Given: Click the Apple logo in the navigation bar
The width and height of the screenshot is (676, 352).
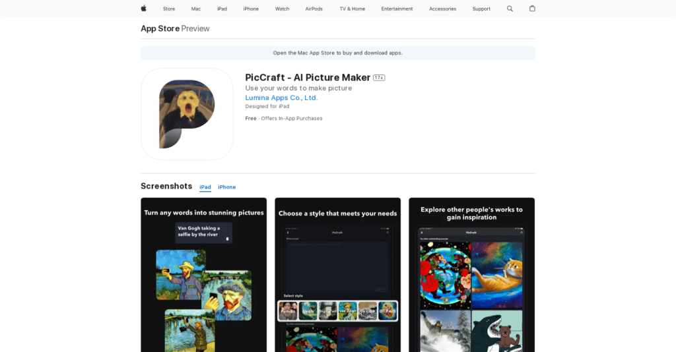Looking at the screenshot, I should (143, 9).
